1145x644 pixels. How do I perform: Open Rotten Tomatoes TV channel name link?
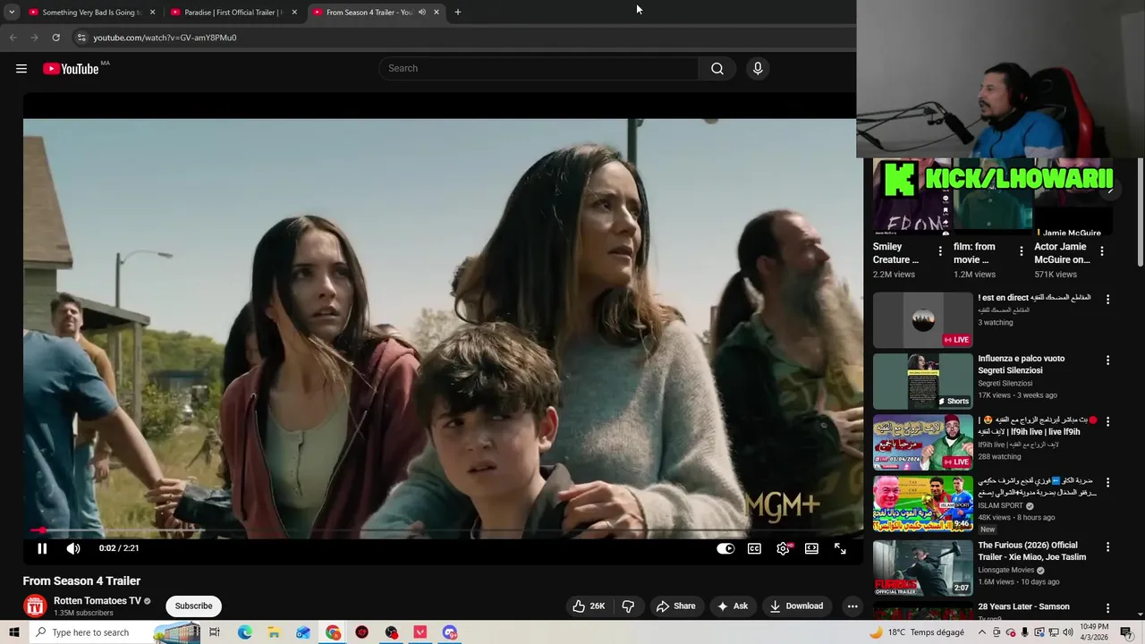pyautogui.click(x=98, y=601)
